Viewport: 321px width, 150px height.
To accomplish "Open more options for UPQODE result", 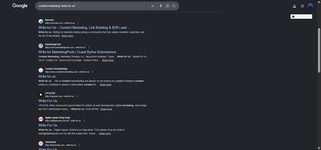I will click(77, 96).
